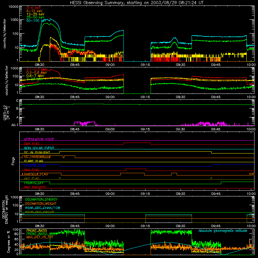Select the NON_SOLAR_EVENT flag label
The height and width of the screenshot is (258, 258).
[39, 148]
